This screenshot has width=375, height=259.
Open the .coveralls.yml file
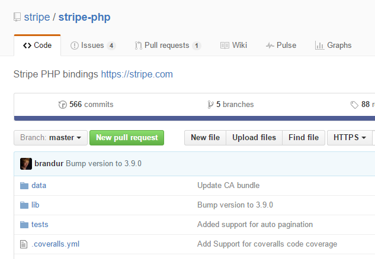[56, 244]
